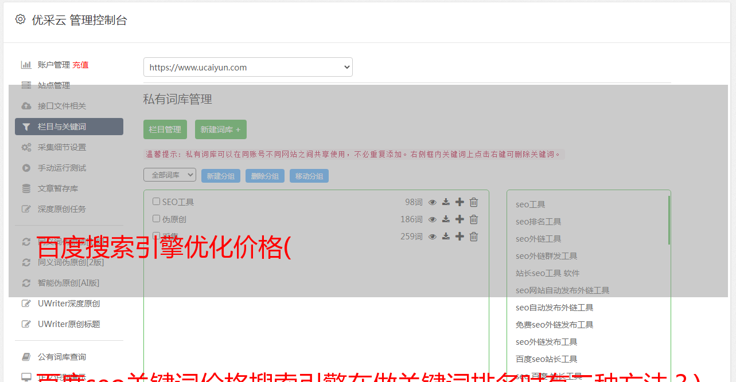736x382 pixels.
Task: View keywords in the 259词 row (eye icon)
Action: (433, 237)
